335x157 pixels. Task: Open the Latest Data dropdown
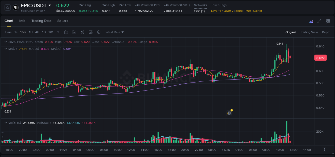pos(114,32)
